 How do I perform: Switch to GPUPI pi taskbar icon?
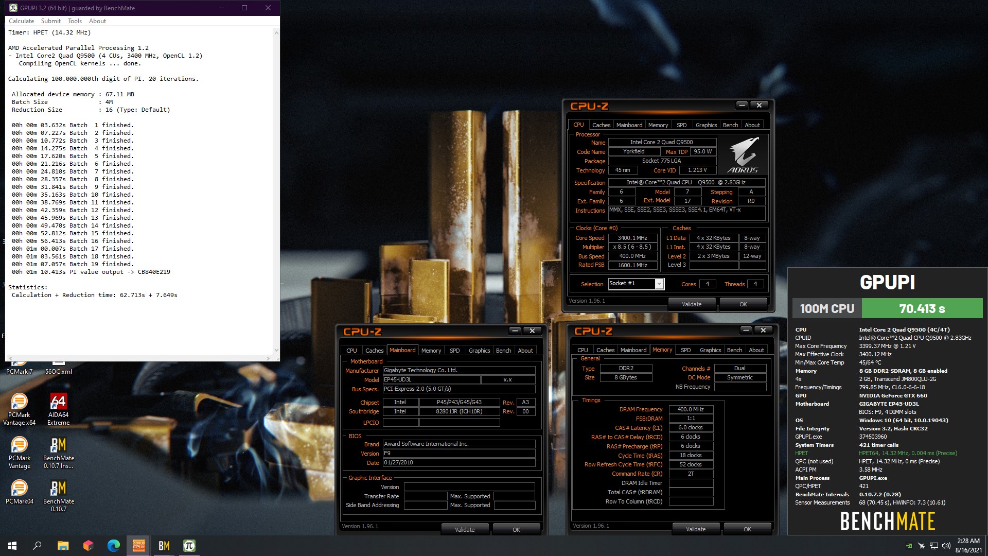pos(189,546)
